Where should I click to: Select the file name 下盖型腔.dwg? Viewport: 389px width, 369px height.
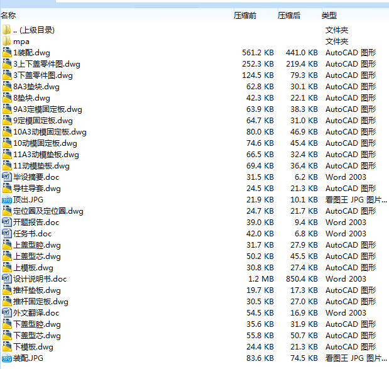(37, 324)
